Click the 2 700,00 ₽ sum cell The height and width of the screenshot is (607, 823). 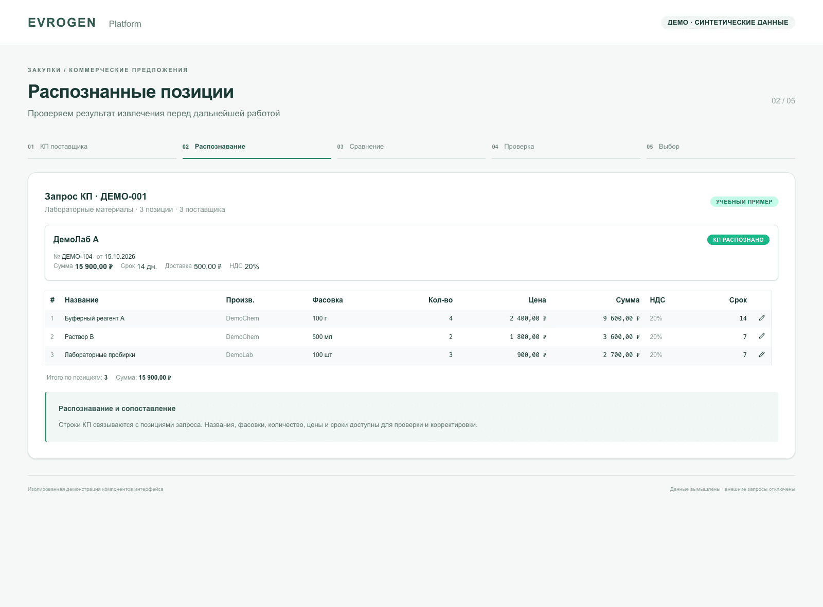pyautogui.click(x=621, y=355)
